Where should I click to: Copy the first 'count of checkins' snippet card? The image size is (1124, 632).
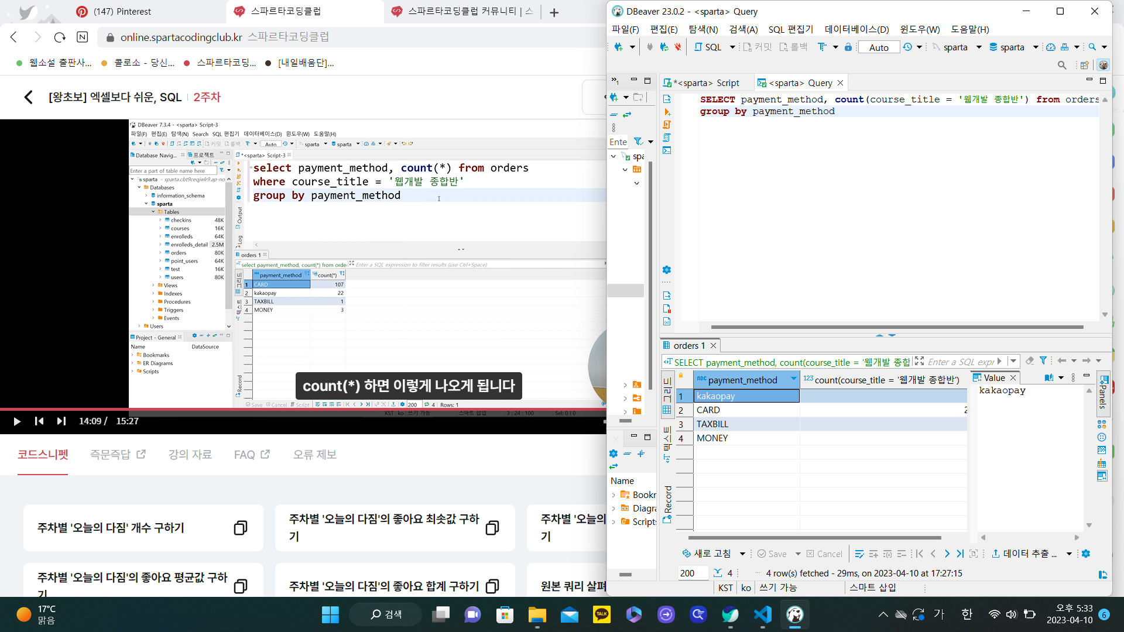(241, 528)
